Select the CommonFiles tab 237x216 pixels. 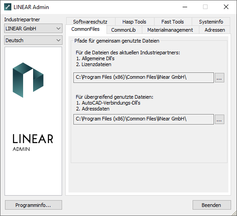click(86, 29)
